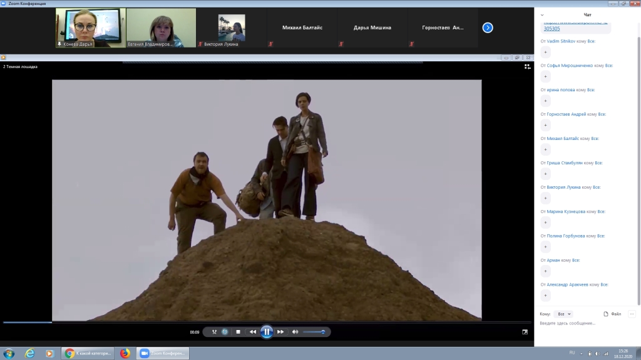Launch Internet Explorer from the taskbar

click(30, 354)
